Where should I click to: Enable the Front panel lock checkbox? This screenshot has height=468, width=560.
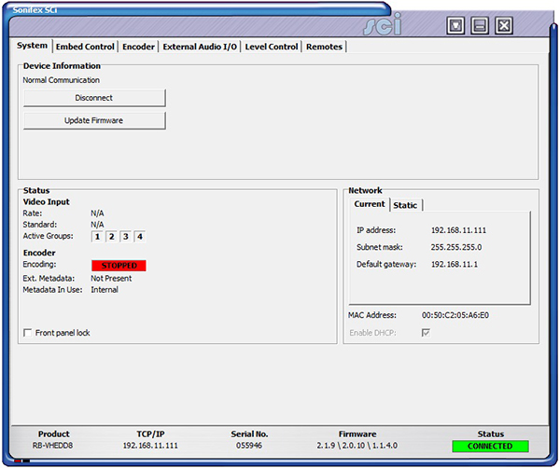pos(27,333)
